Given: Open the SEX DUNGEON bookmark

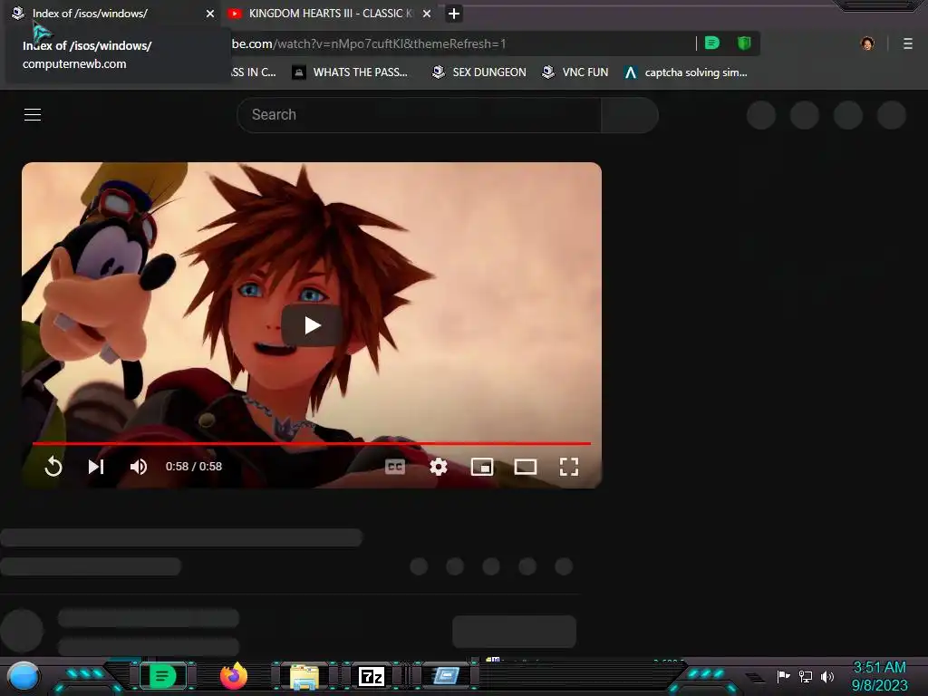Looking at the screenshot, I should (478, 72).
